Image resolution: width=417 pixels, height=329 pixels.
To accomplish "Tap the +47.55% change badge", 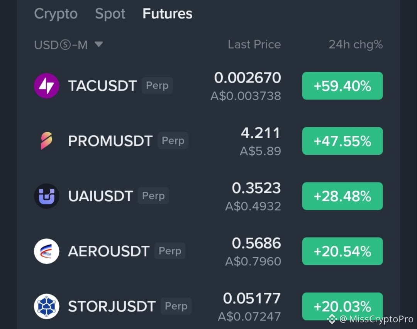I will pos(342,141).
